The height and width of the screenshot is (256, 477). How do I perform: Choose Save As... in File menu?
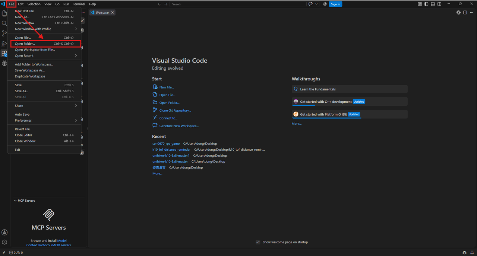(x=44, y=91)
